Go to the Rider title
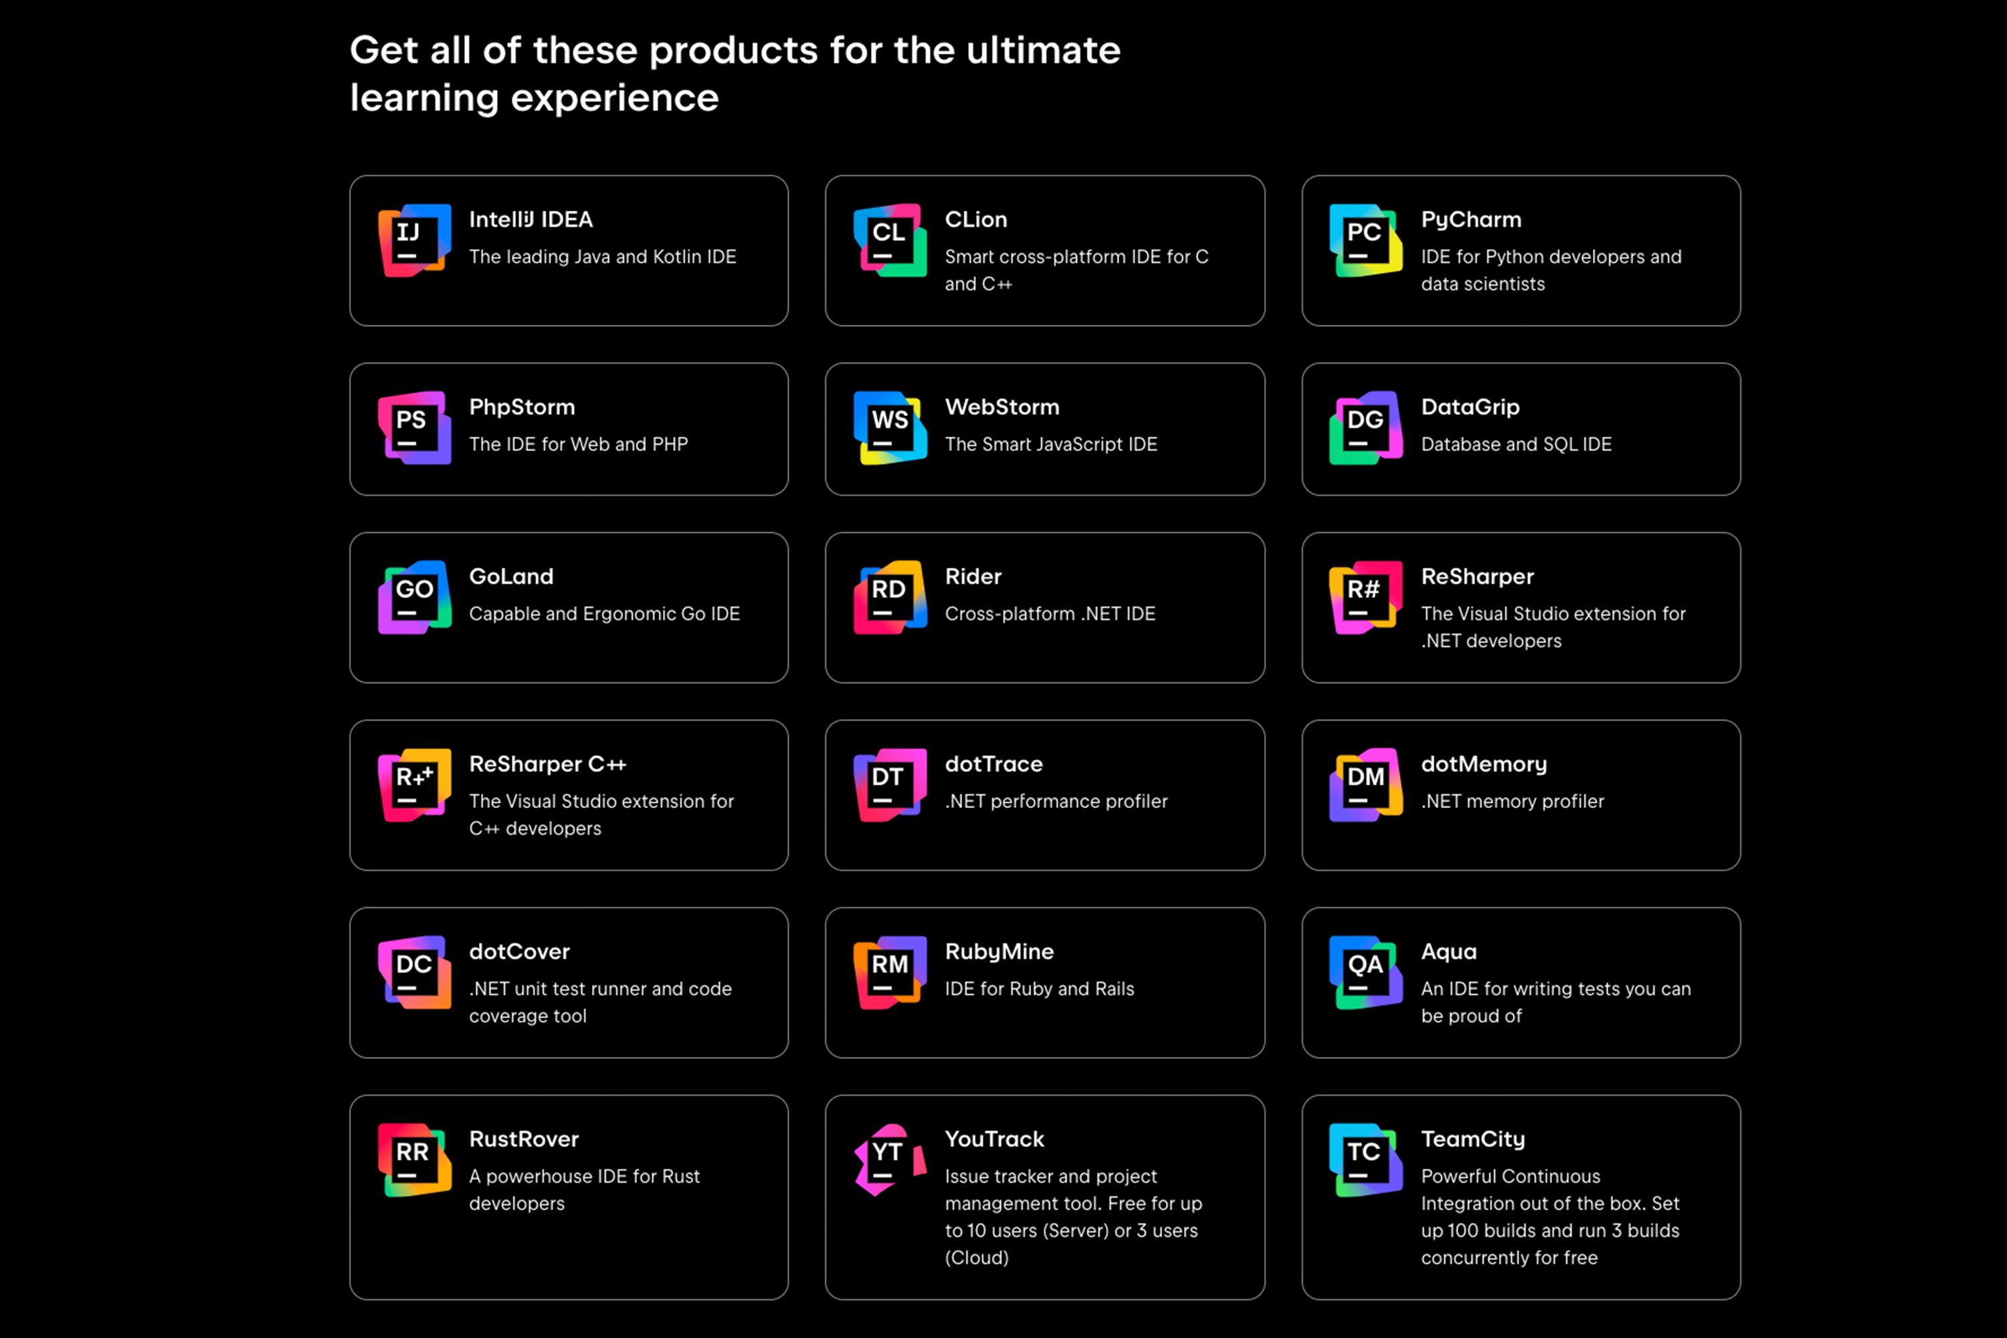 coord(973,576)
